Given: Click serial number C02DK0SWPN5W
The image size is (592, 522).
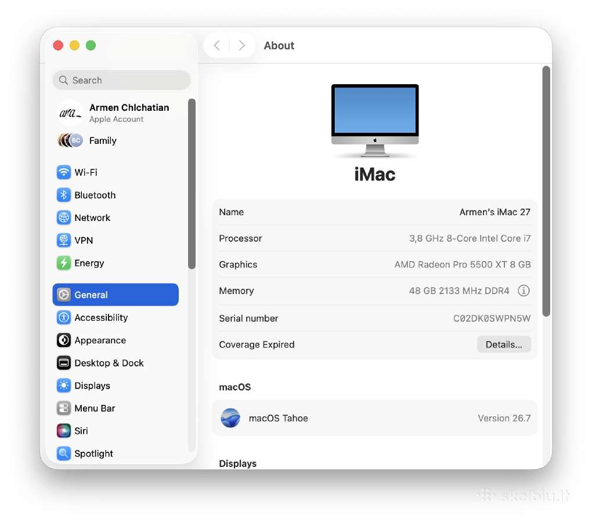Looking at the screenshot, I should (492, 318).
